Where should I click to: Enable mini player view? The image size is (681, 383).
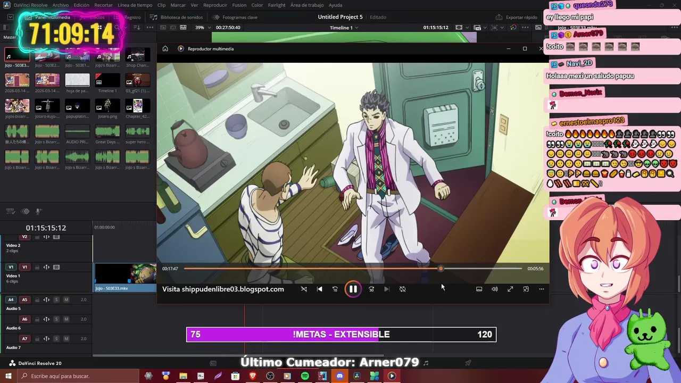[x=526, y=289]
